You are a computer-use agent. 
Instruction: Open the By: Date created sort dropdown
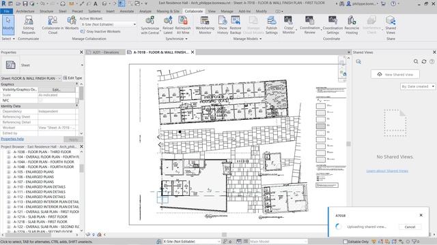tap(417, 86)
